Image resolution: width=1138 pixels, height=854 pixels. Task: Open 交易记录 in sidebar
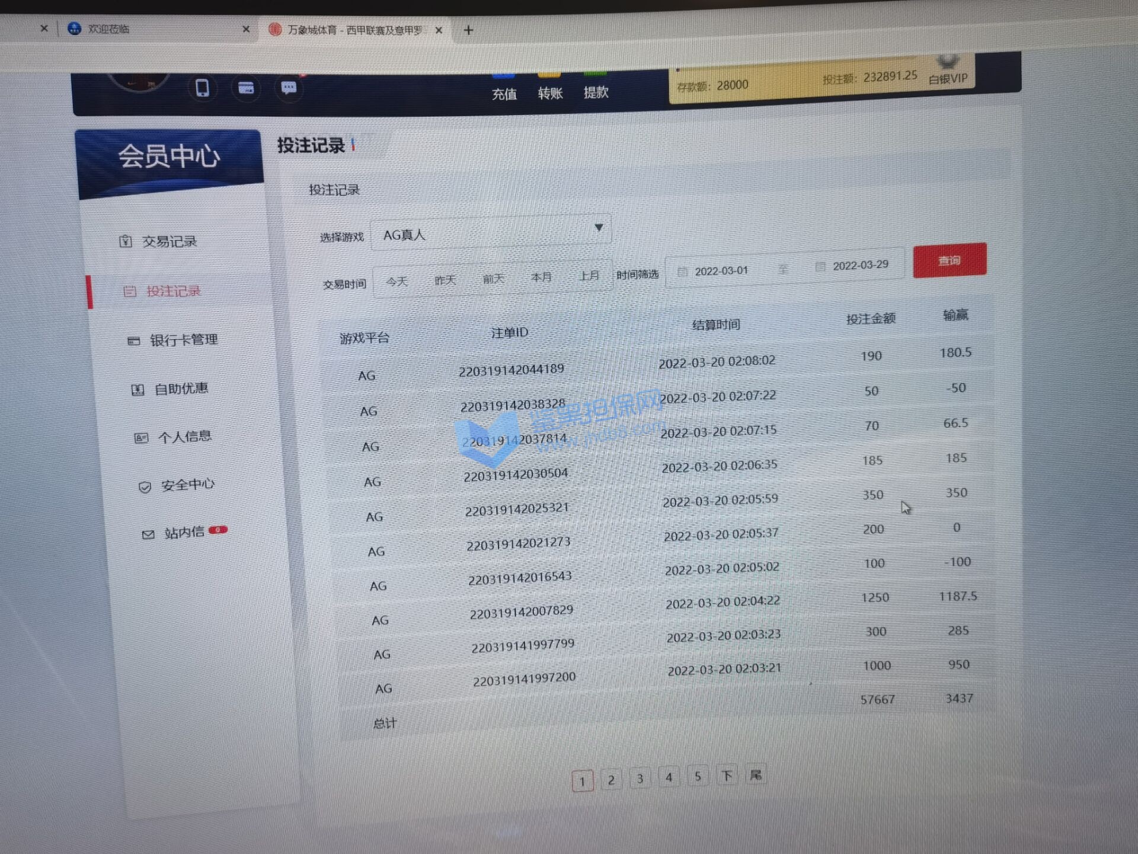click(169, 241)
